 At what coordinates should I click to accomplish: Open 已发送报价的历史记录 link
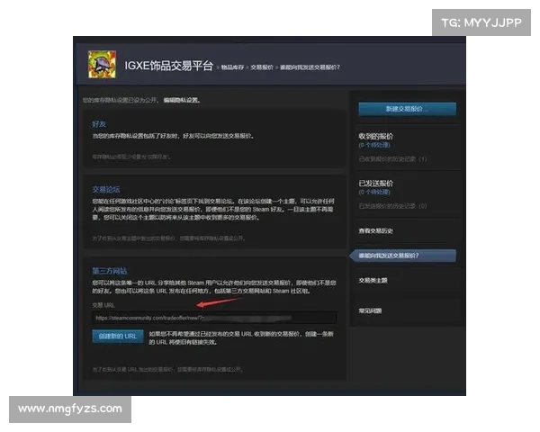tap(392, 206)
